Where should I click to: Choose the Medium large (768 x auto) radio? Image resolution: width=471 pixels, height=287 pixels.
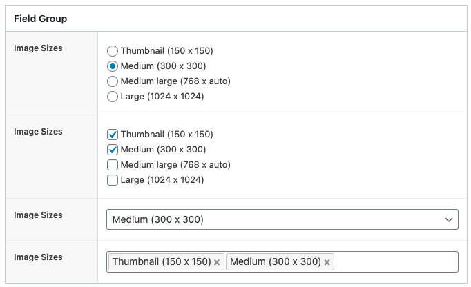[113, 81]
